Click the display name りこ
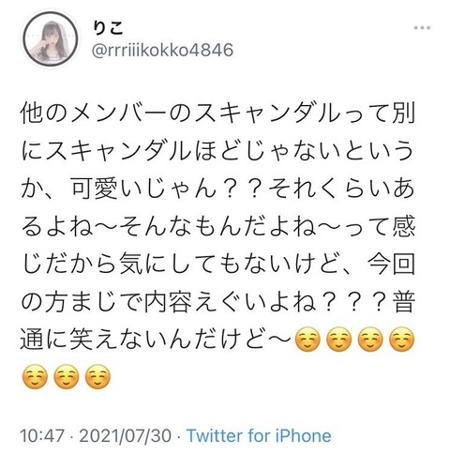This screenshot has height=454, width=450. (108, 27)
